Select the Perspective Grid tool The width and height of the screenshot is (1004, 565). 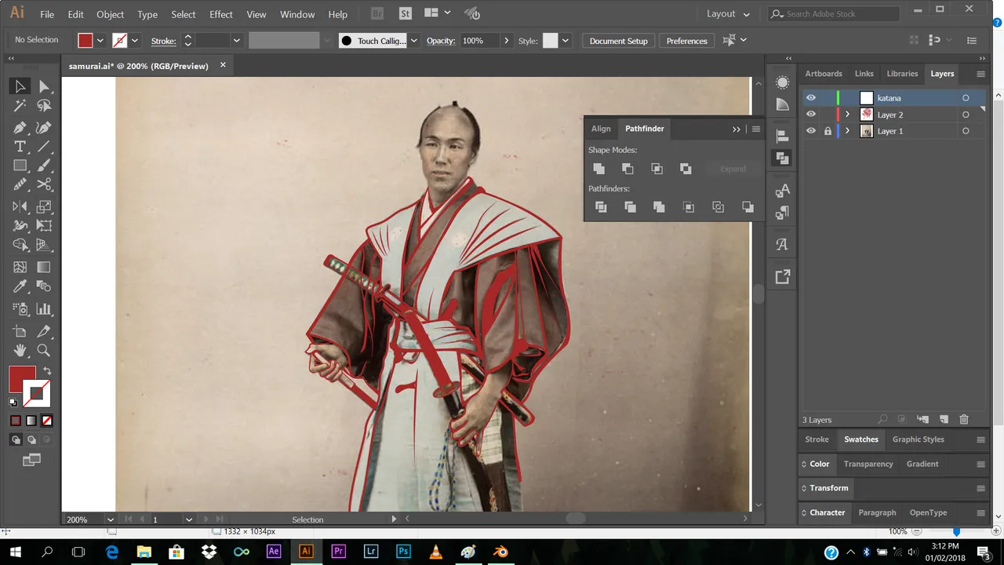coord(45,246)
